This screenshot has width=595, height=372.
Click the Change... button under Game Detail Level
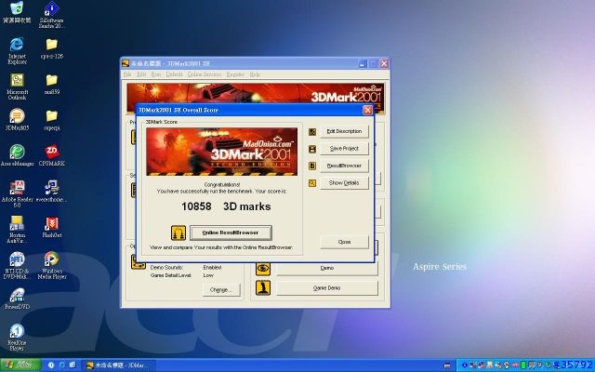(x=221, y=289)
